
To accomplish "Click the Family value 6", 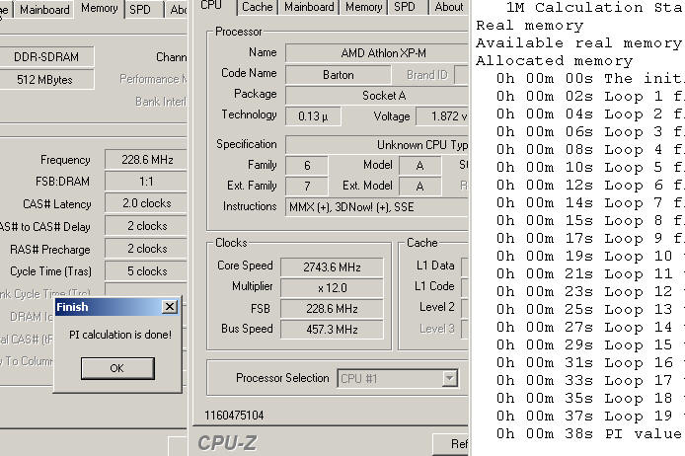I will [x=307, y=165].
